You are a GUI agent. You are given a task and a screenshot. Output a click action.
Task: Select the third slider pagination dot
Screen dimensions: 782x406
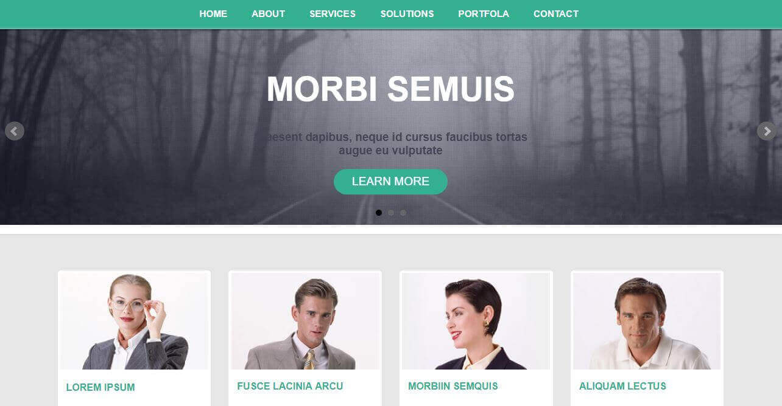403,213
